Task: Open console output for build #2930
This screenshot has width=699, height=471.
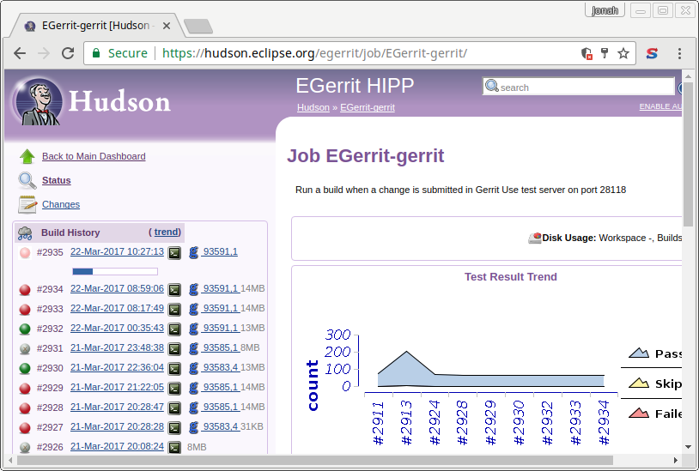Action: tap(174, 369)
